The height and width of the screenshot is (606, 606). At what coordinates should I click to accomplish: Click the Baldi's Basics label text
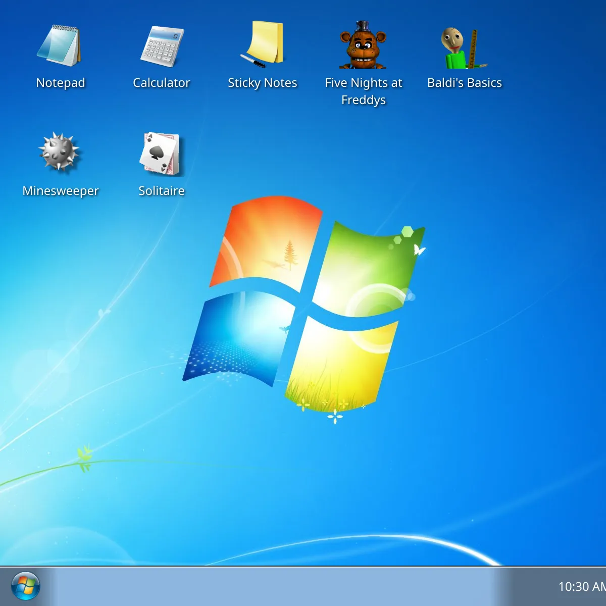[465, 83]
